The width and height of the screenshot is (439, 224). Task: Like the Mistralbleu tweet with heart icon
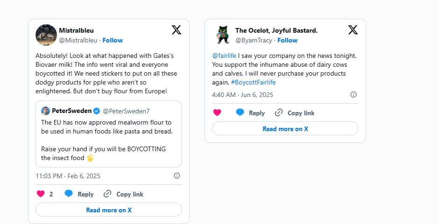click(x=41, y=194)
